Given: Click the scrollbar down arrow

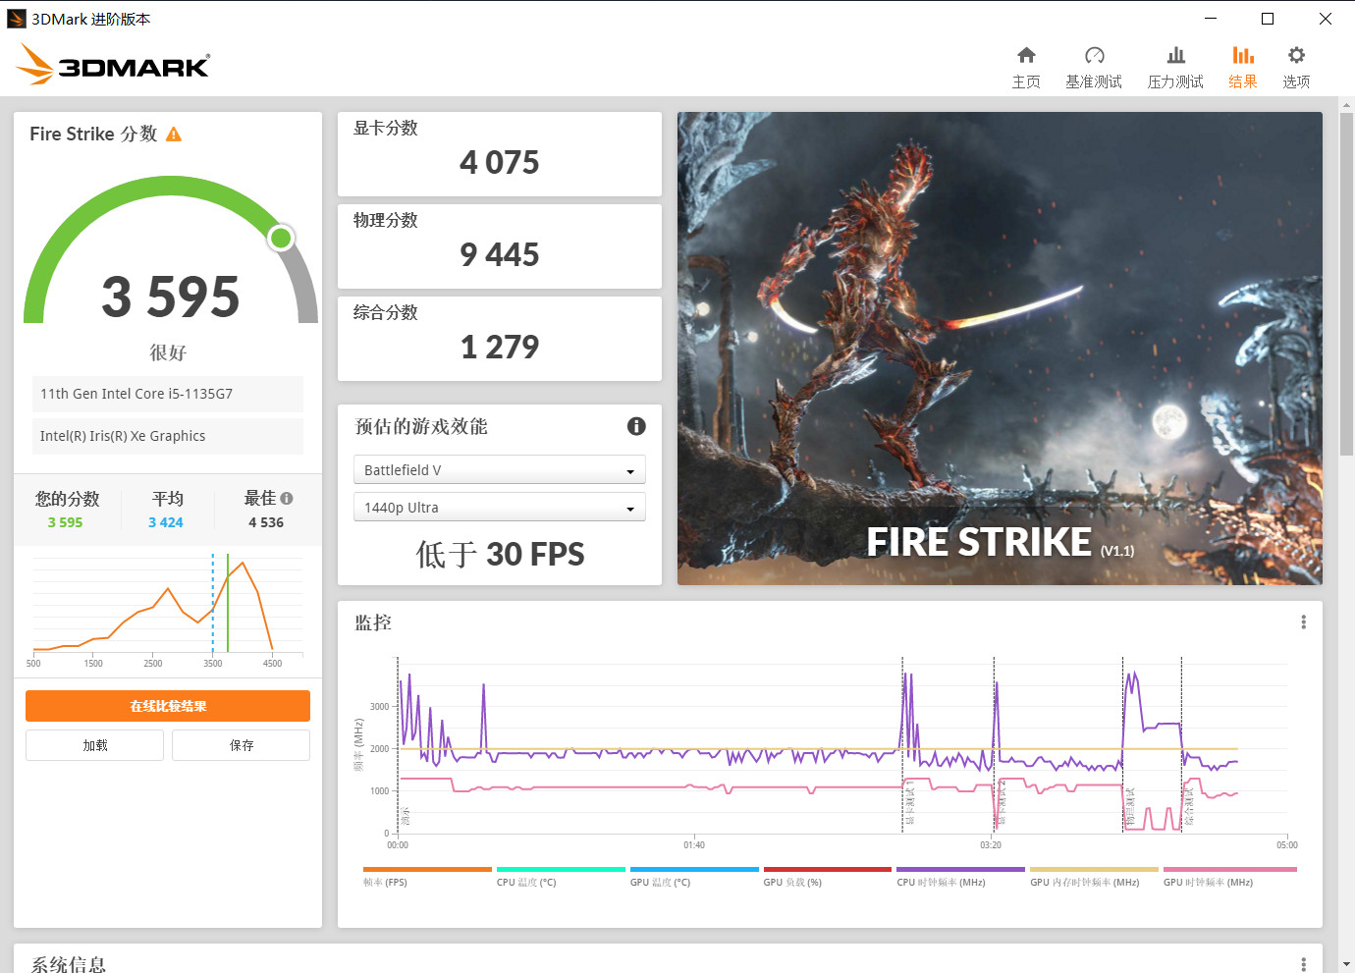Looking at the screenshot, I should tap(1346, 964).
